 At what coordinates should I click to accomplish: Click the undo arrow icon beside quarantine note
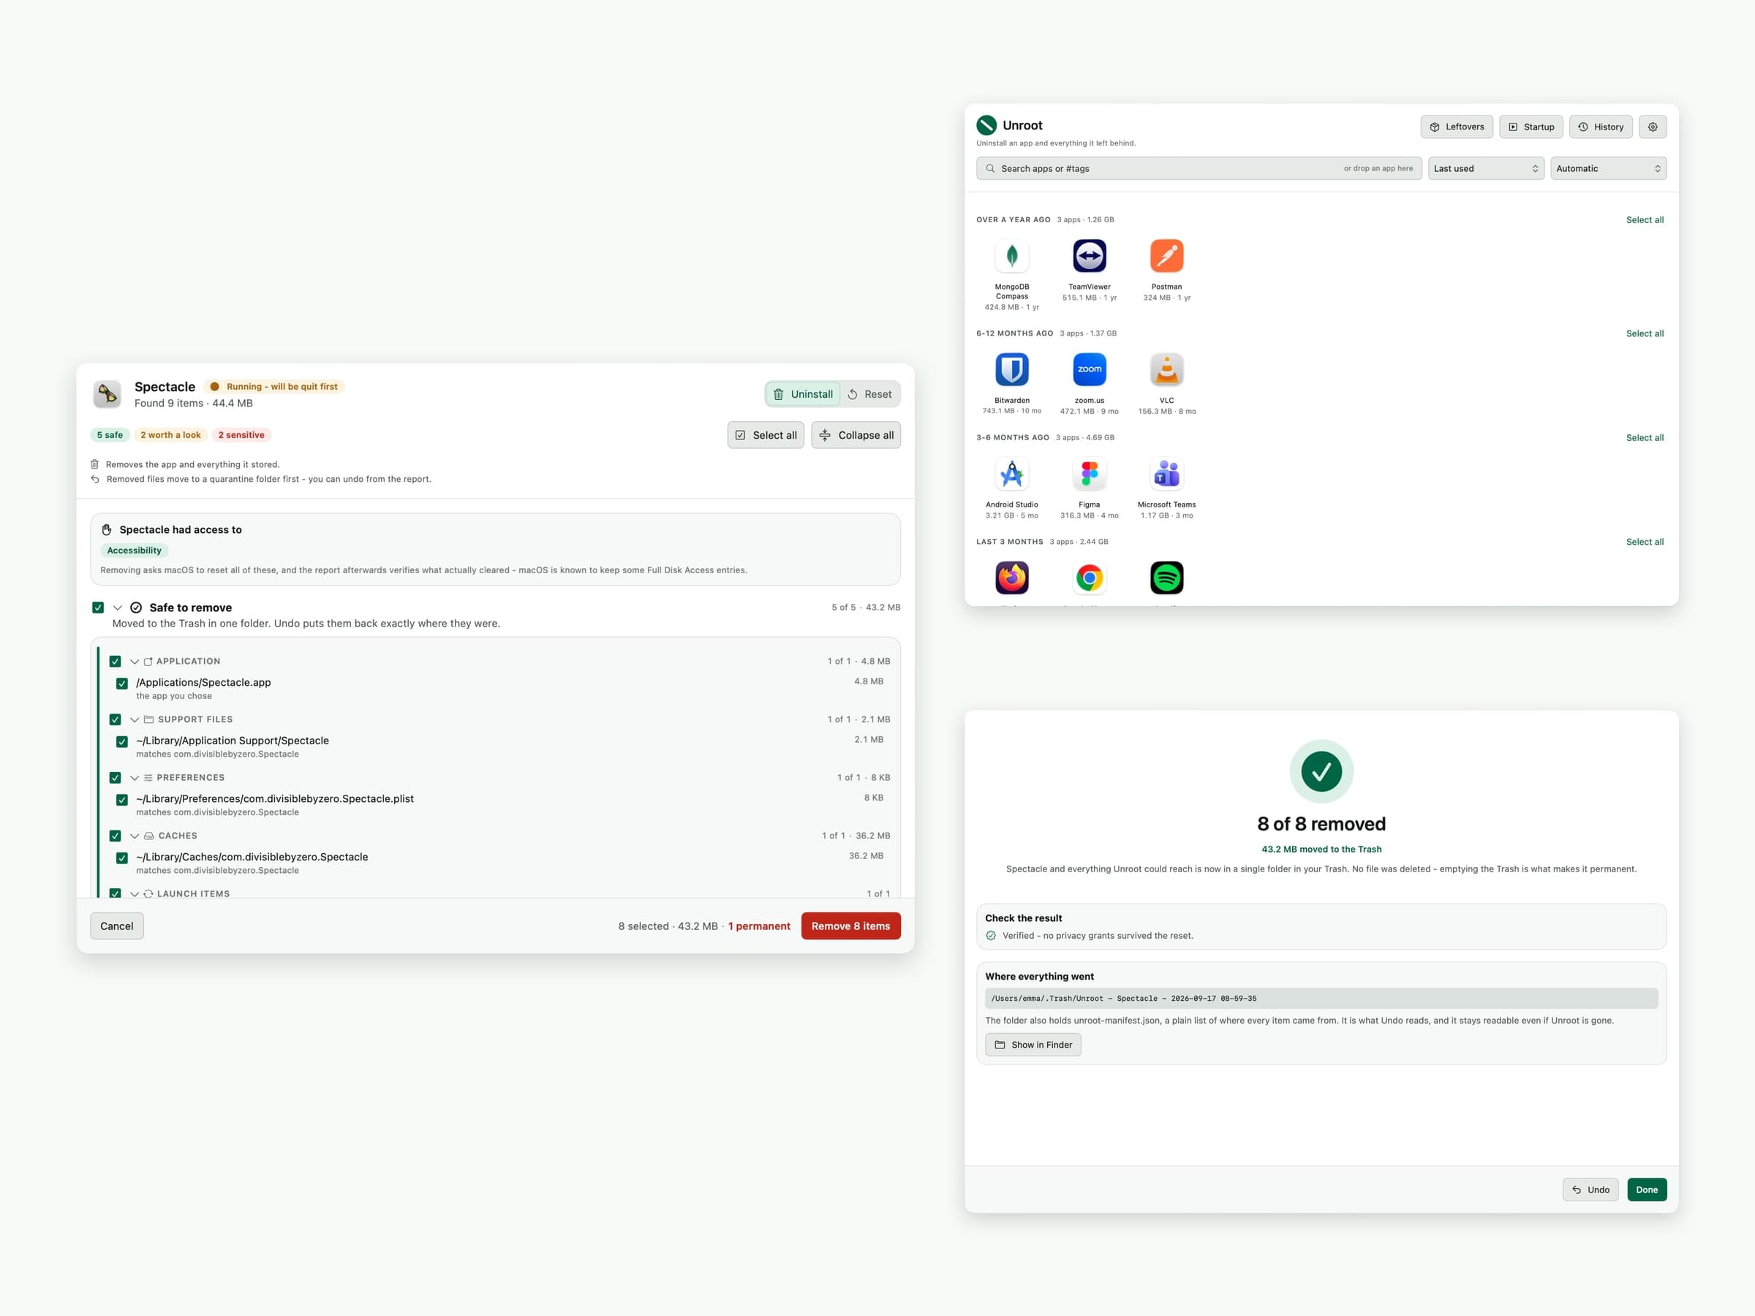(94, 479)
